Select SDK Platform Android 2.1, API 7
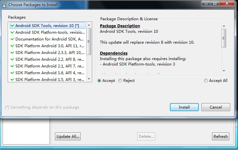 coord(48,66)
